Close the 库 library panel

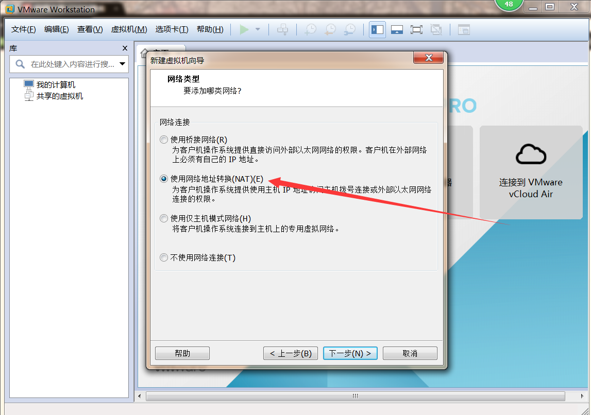(125, 48)
